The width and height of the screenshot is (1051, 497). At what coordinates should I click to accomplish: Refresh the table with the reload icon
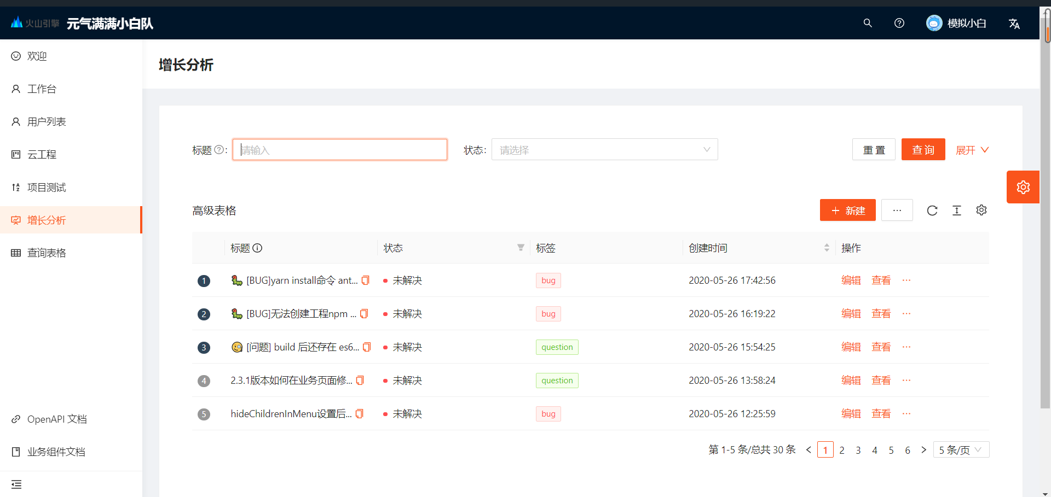point(932,210)
